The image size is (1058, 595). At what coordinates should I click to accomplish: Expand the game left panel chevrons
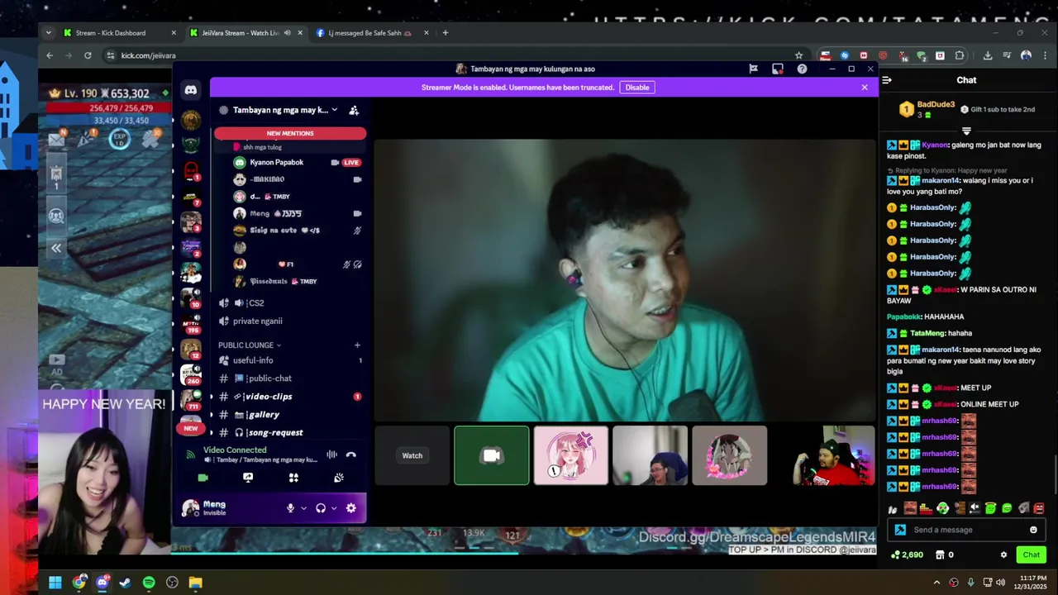56,248
